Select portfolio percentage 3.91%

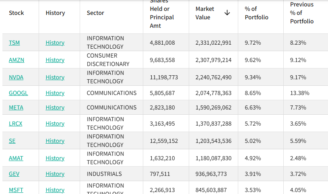coord(253,174)
